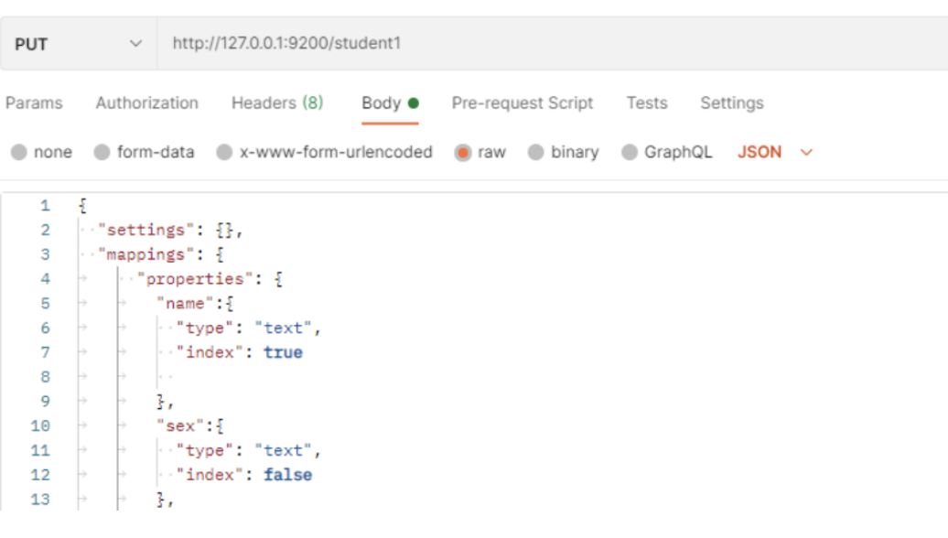The width and height of the screenshot is (948, 538).
Task: Click the chevron next to PUT
Action: point(136,44)
